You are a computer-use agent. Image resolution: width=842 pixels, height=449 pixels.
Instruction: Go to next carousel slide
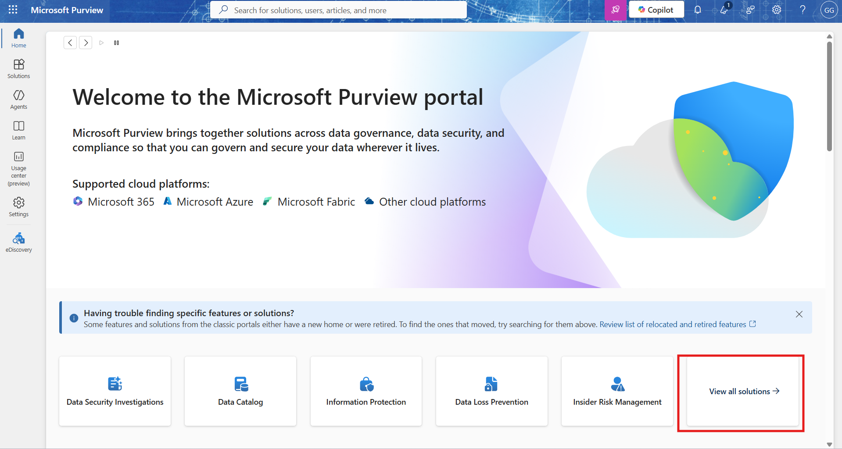click(86, 43)
